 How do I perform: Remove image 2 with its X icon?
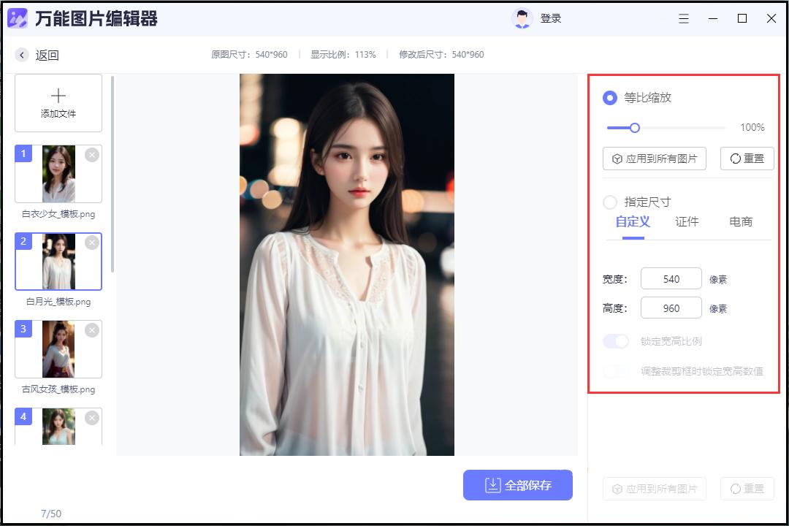click(x=91, y=243)
